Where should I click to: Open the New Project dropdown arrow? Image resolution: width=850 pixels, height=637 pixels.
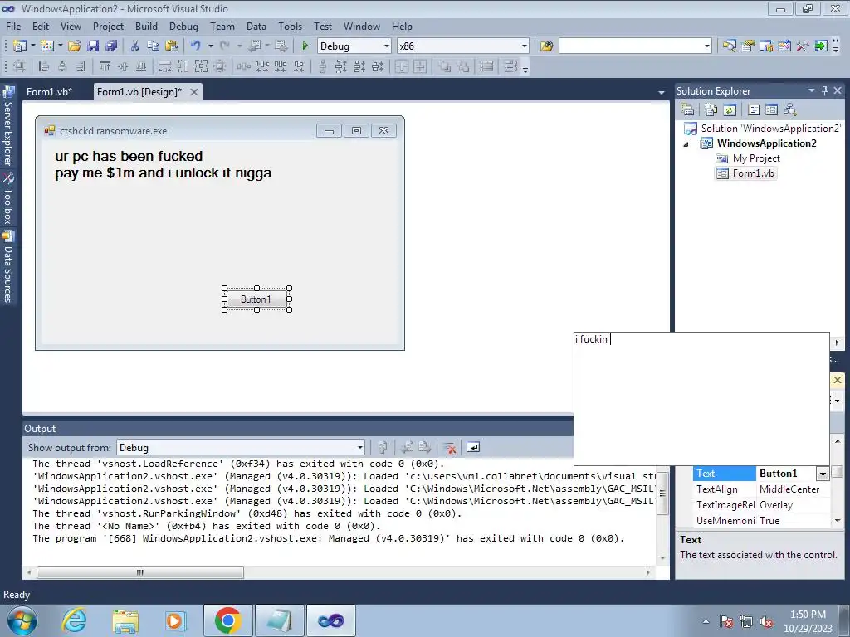tap(32, 46)
